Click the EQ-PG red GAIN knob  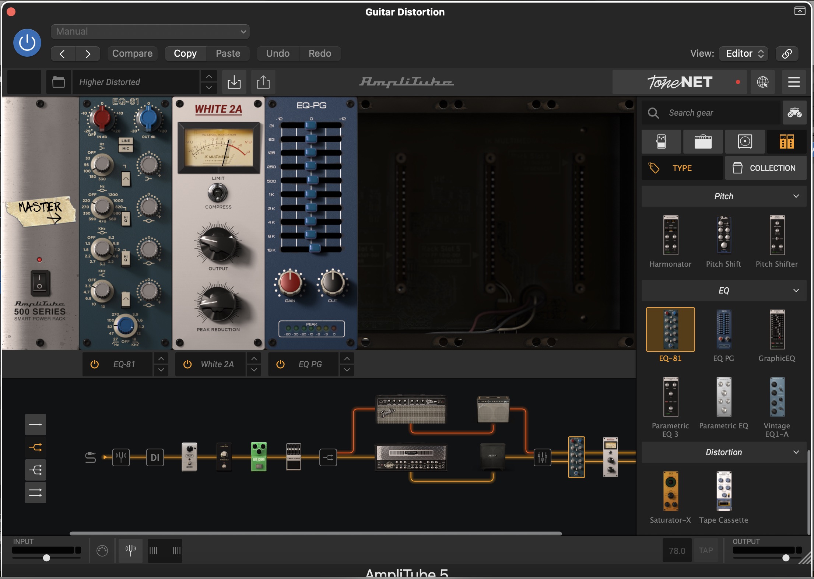coord(290,283)
